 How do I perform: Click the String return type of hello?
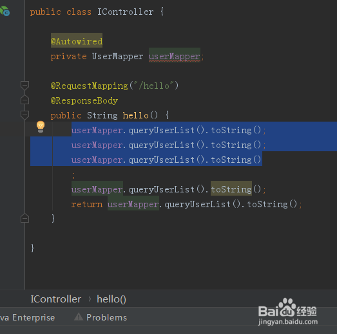102,115
